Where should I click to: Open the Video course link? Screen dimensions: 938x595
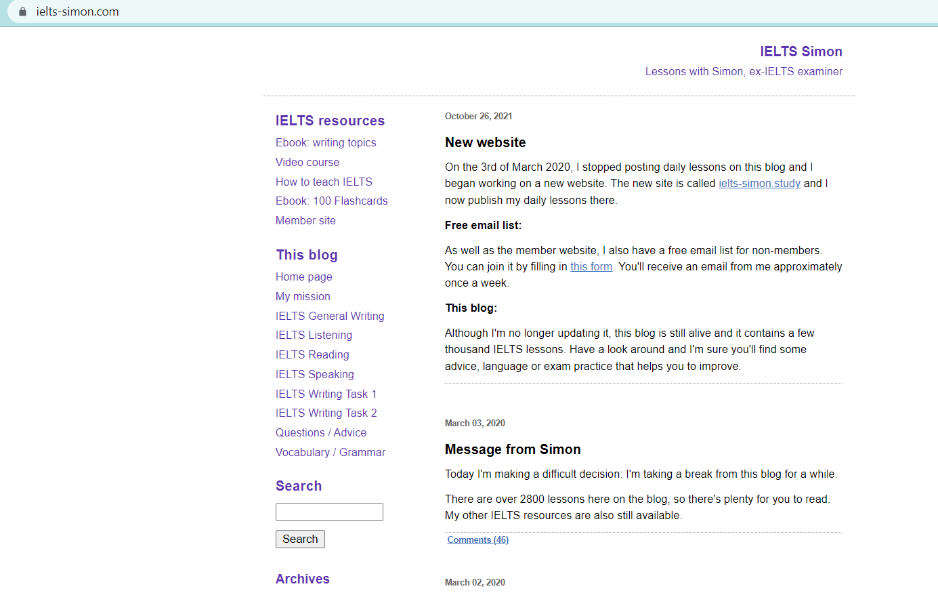[x=307, y=162]
